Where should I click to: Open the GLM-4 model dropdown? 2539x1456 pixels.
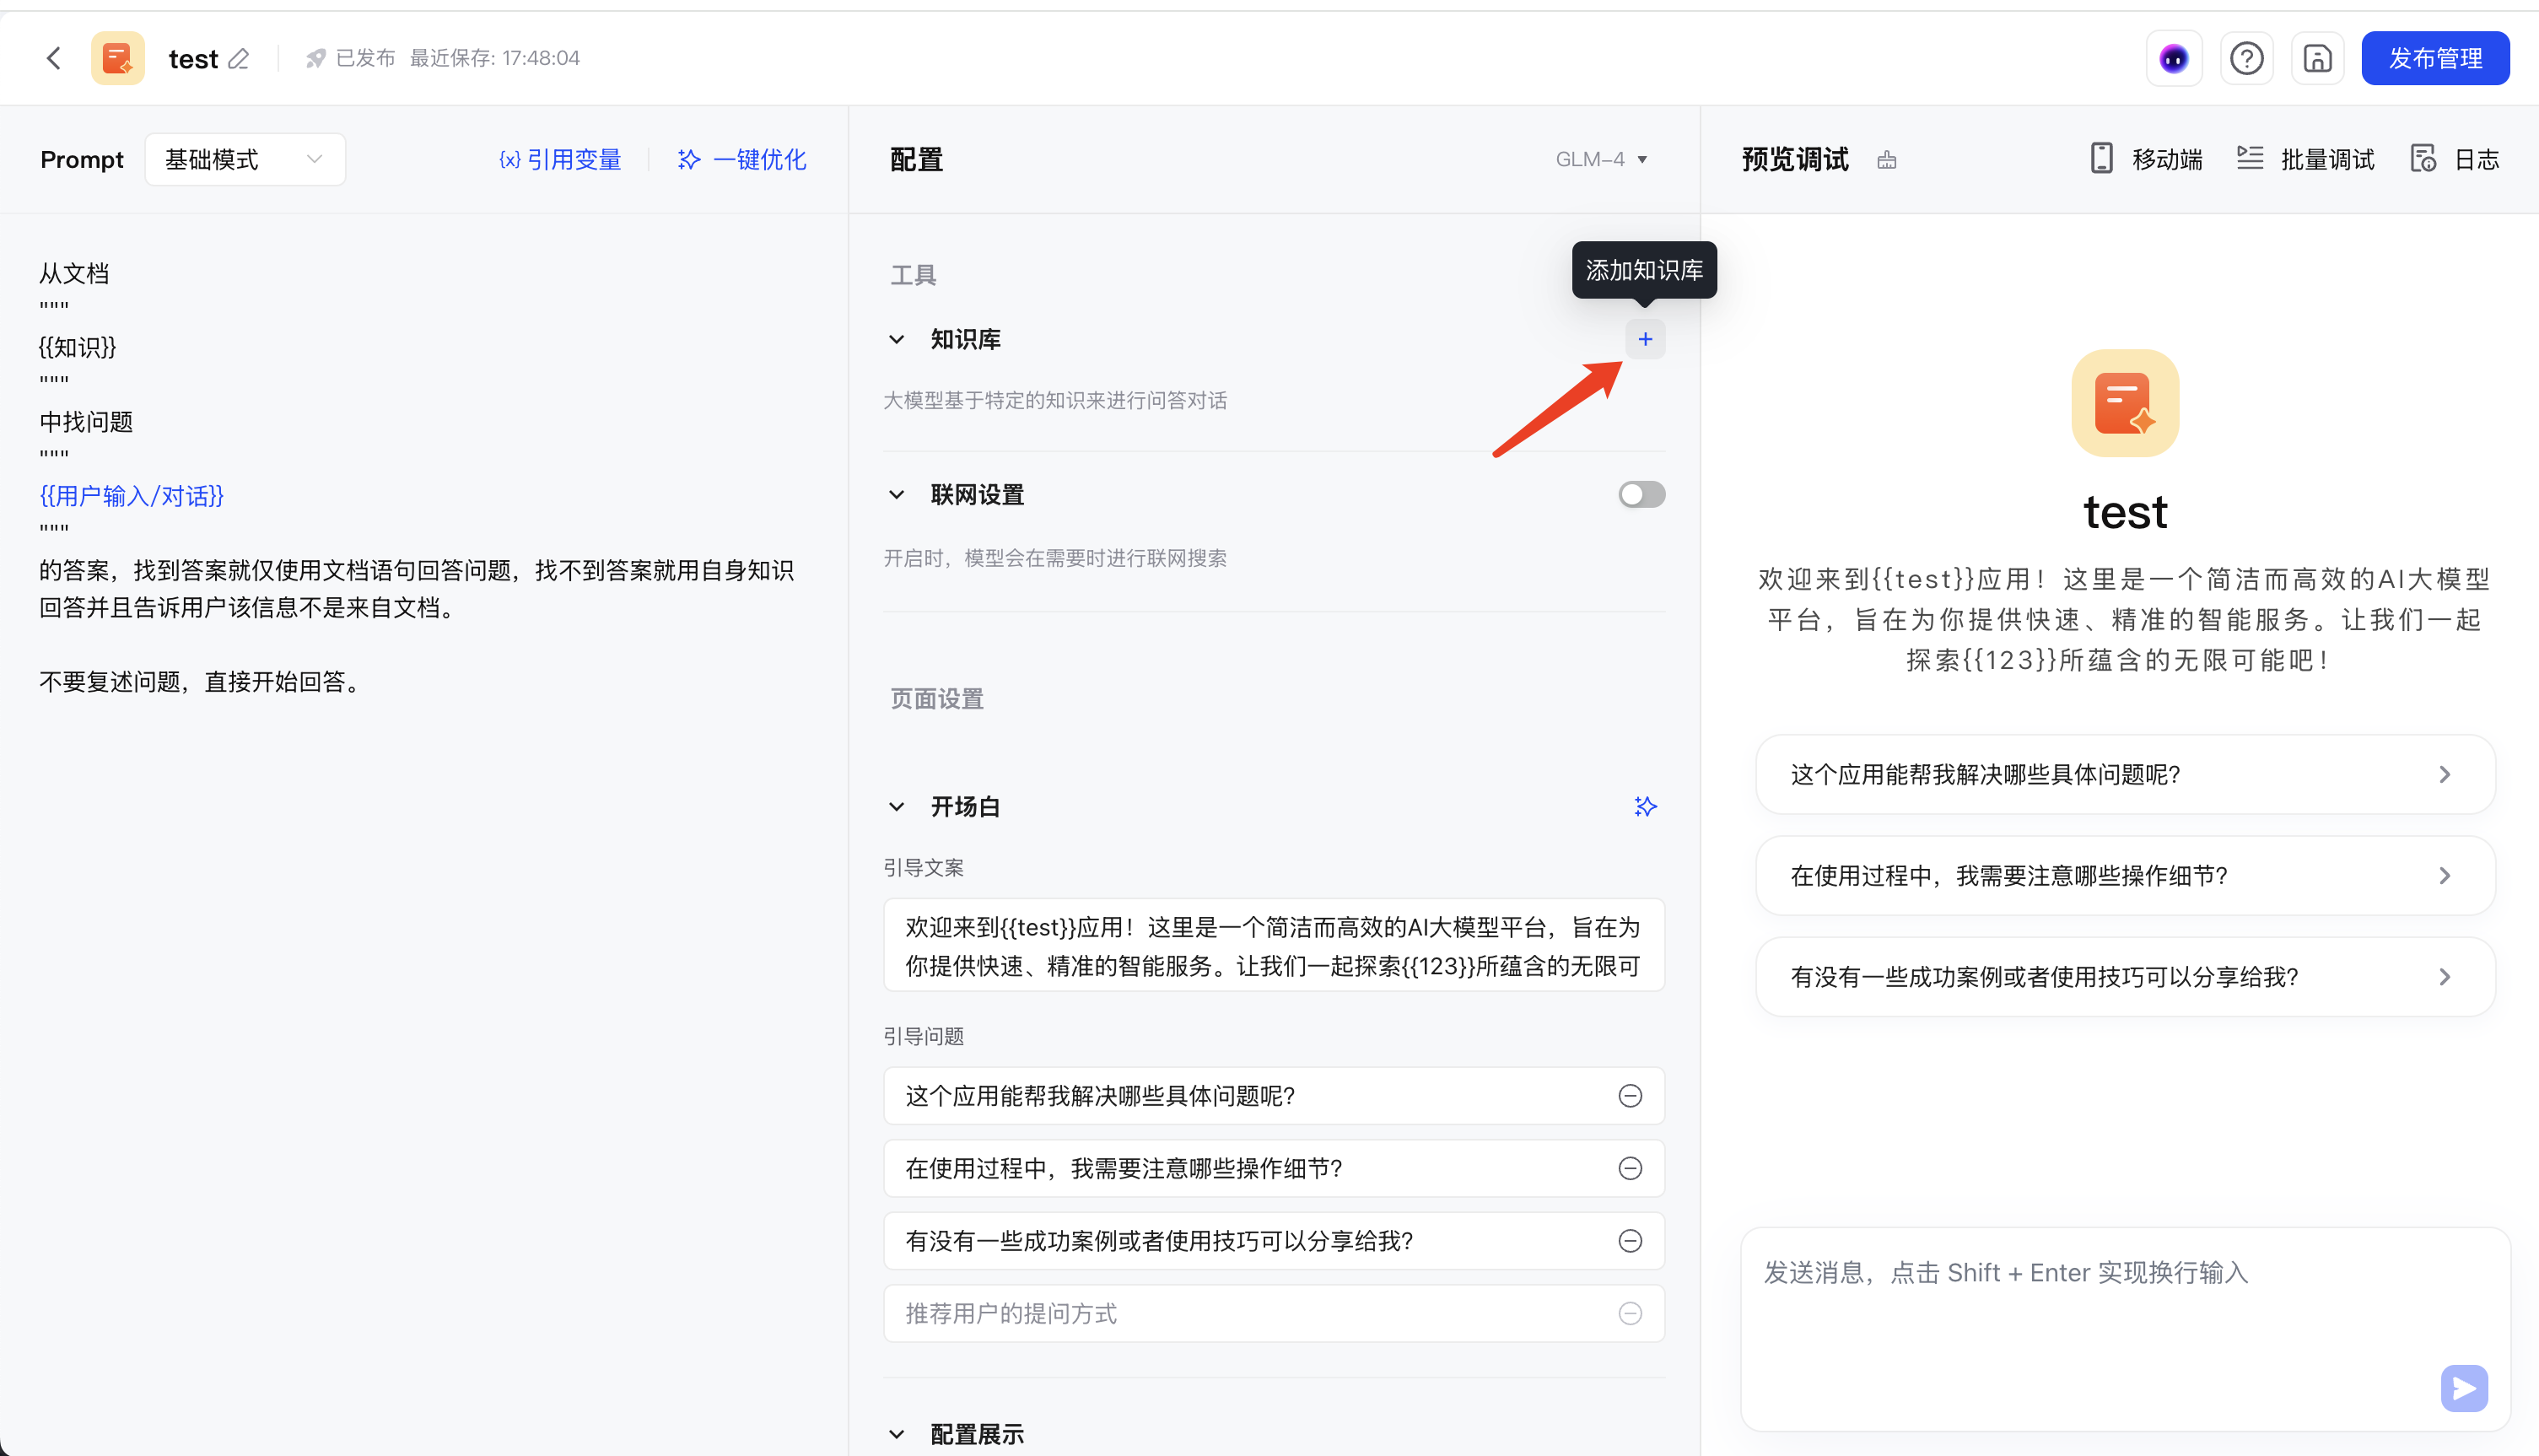point(1601,159)
